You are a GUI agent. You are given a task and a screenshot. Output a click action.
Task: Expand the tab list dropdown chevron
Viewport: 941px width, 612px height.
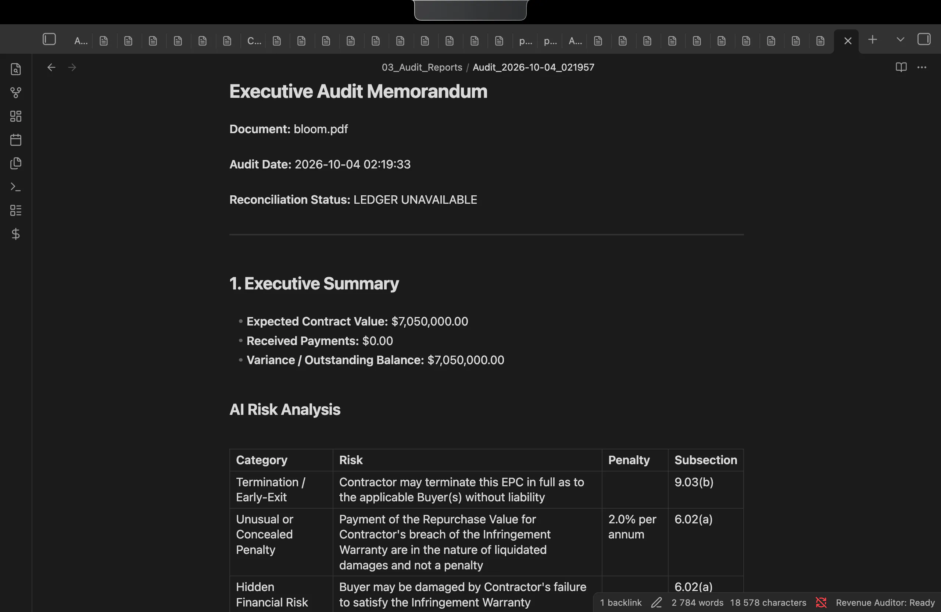[x=900, y=40]
